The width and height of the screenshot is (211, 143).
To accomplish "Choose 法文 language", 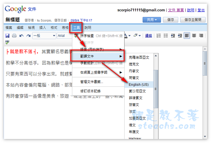I will pyautogui.click(x=139, y=111).
